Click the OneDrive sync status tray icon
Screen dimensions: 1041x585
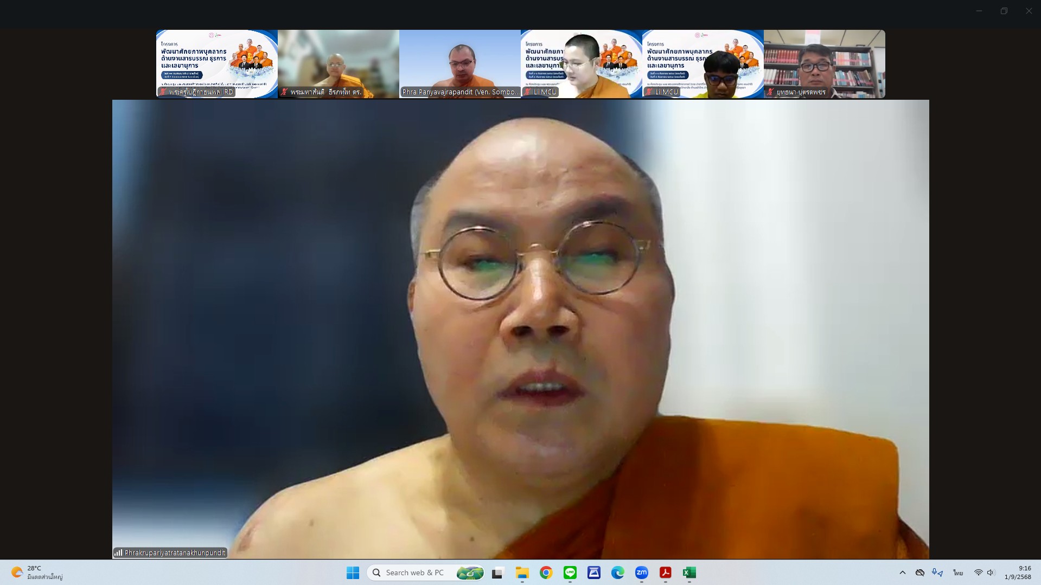[x=920, y=573]
